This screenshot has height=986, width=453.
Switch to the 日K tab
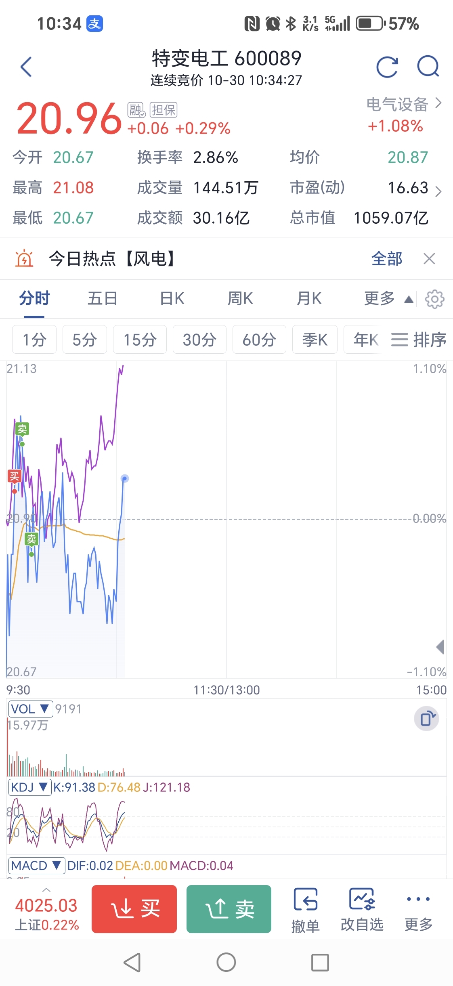172,299
